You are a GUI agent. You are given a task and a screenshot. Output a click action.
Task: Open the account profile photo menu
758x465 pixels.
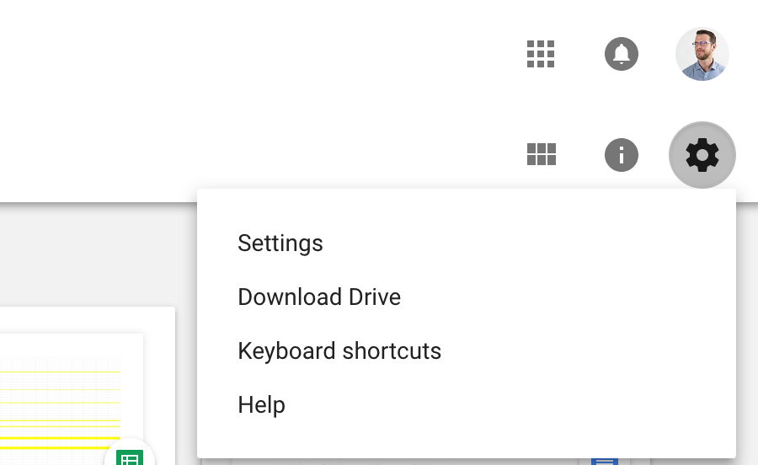click(702, 54)
